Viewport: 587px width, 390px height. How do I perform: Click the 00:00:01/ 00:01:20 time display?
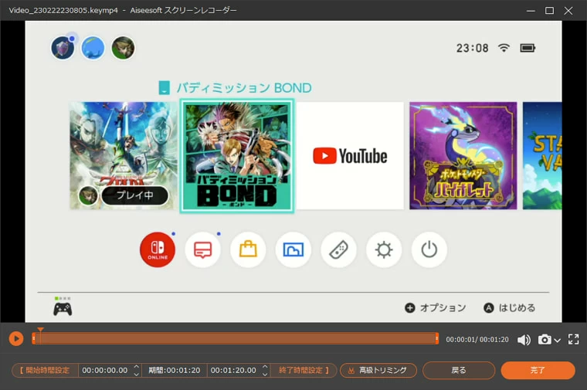(477, 340)
